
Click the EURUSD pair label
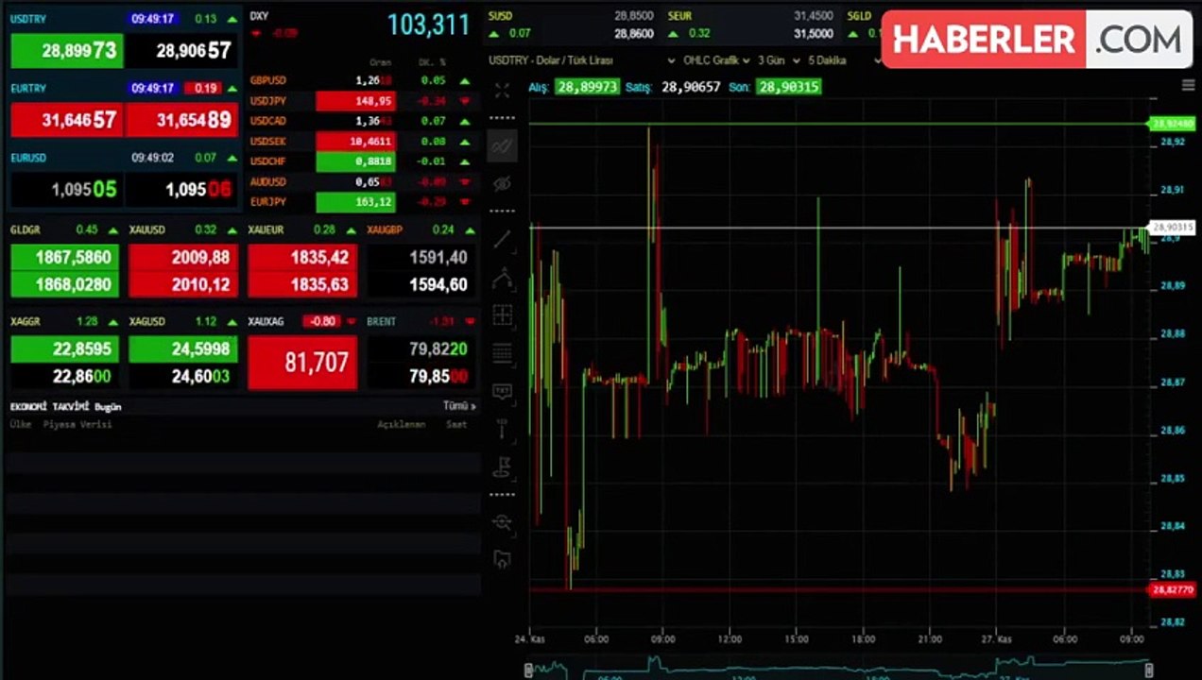coord(28,159)
